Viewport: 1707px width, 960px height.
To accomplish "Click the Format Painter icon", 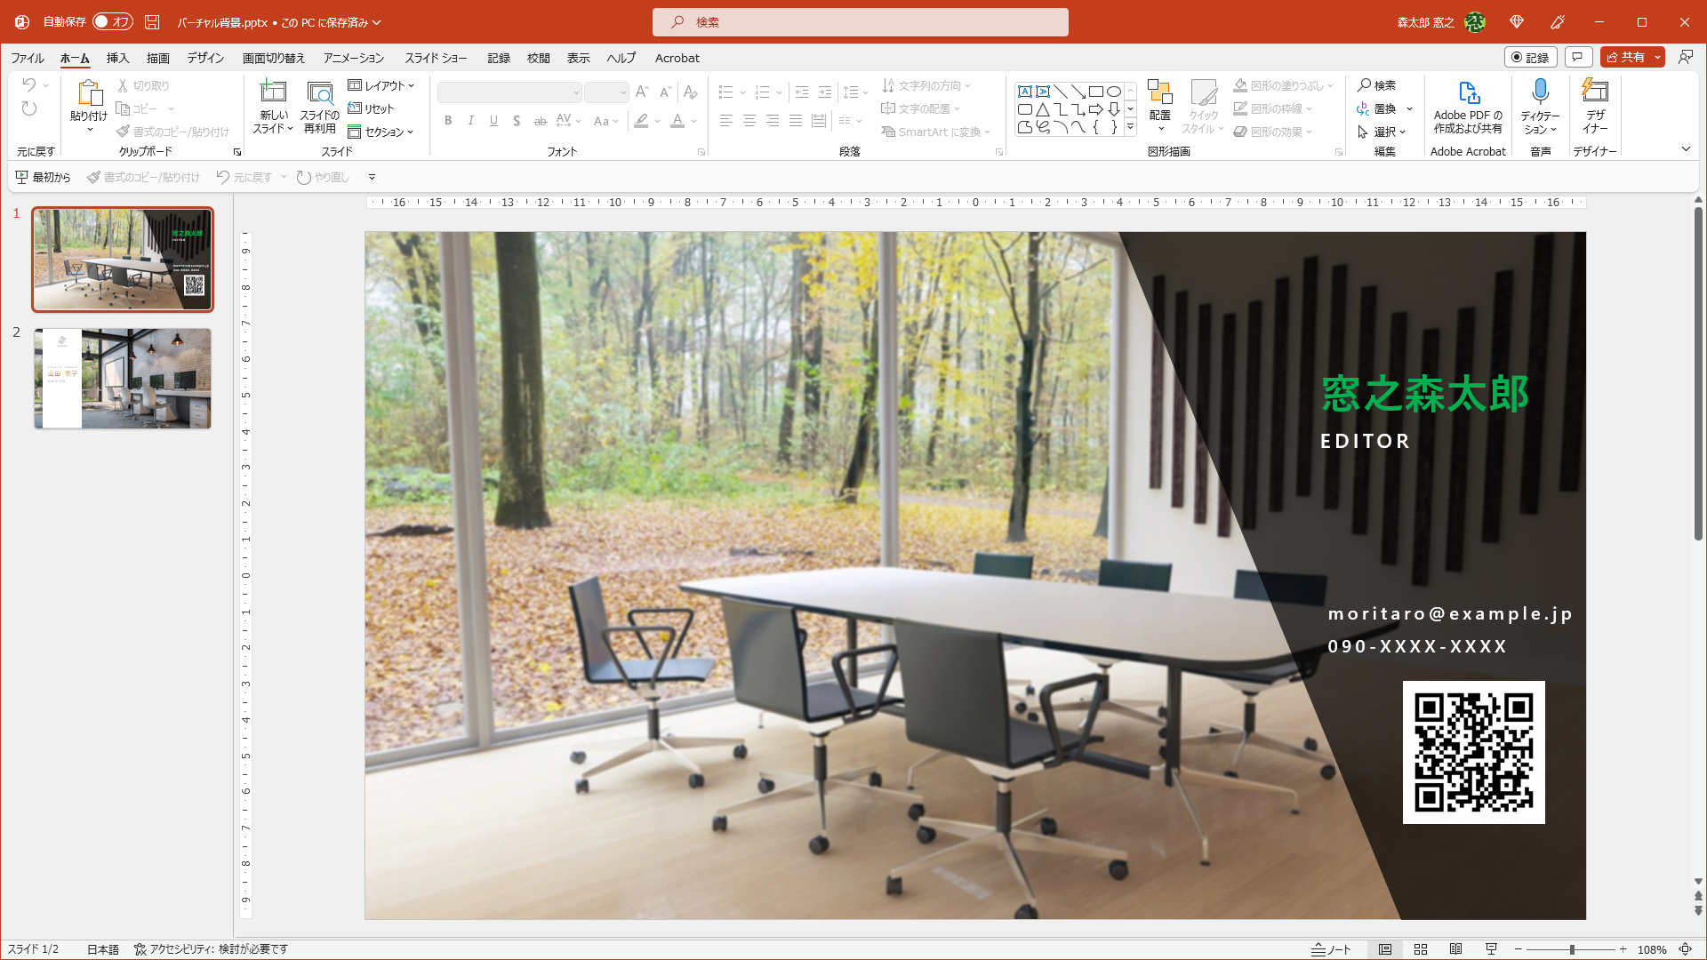I will click(x=123, y=131).
